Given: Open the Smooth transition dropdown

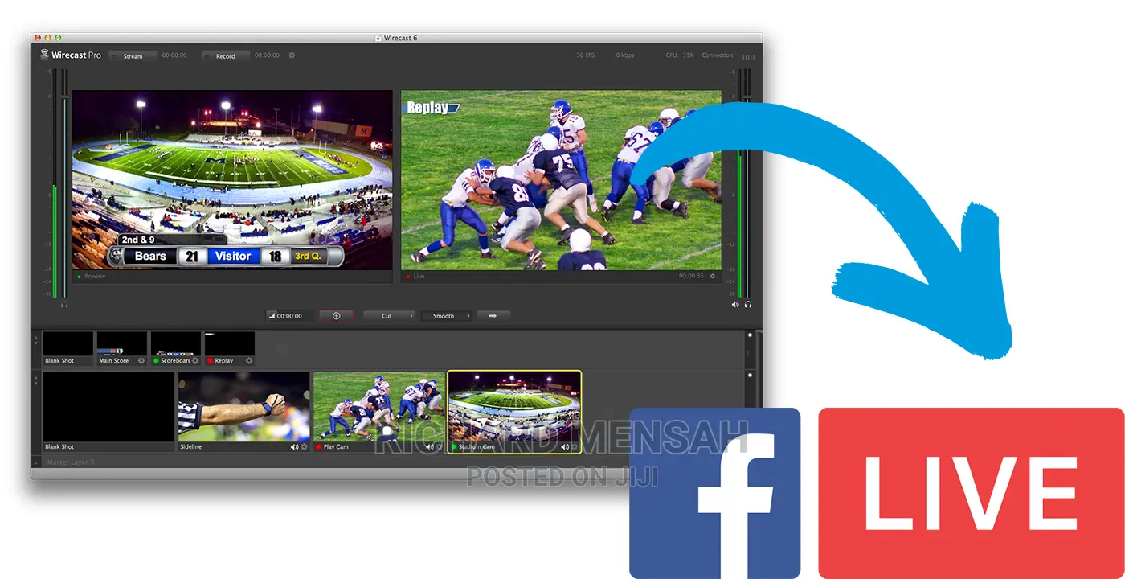Looking at the screenshot, I should [x=446, y=316].
